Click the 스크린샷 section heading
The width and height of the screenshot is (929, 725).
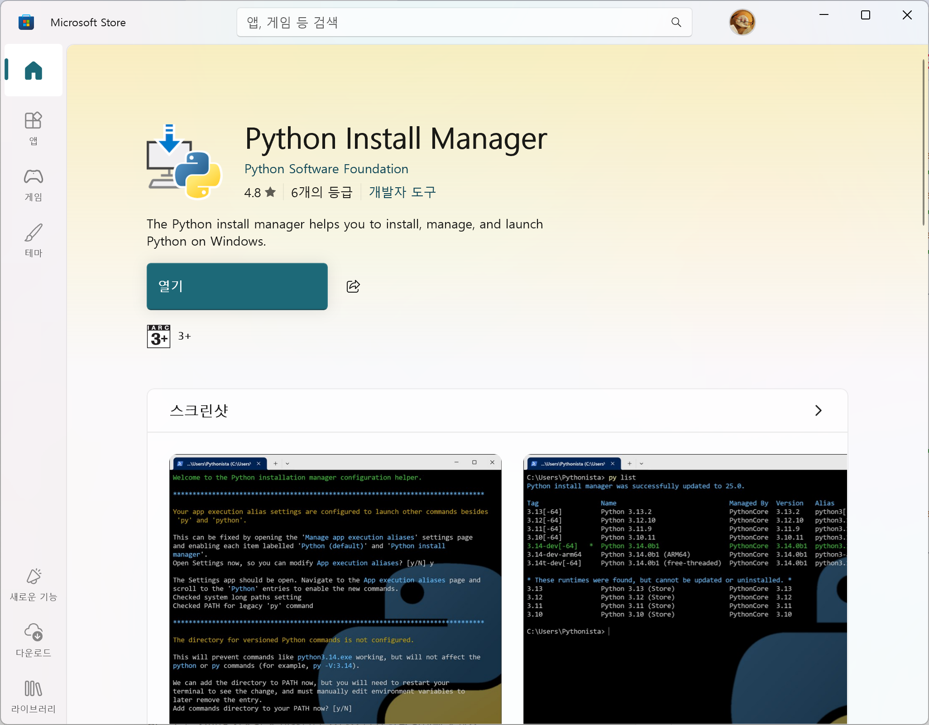(199, 410)
